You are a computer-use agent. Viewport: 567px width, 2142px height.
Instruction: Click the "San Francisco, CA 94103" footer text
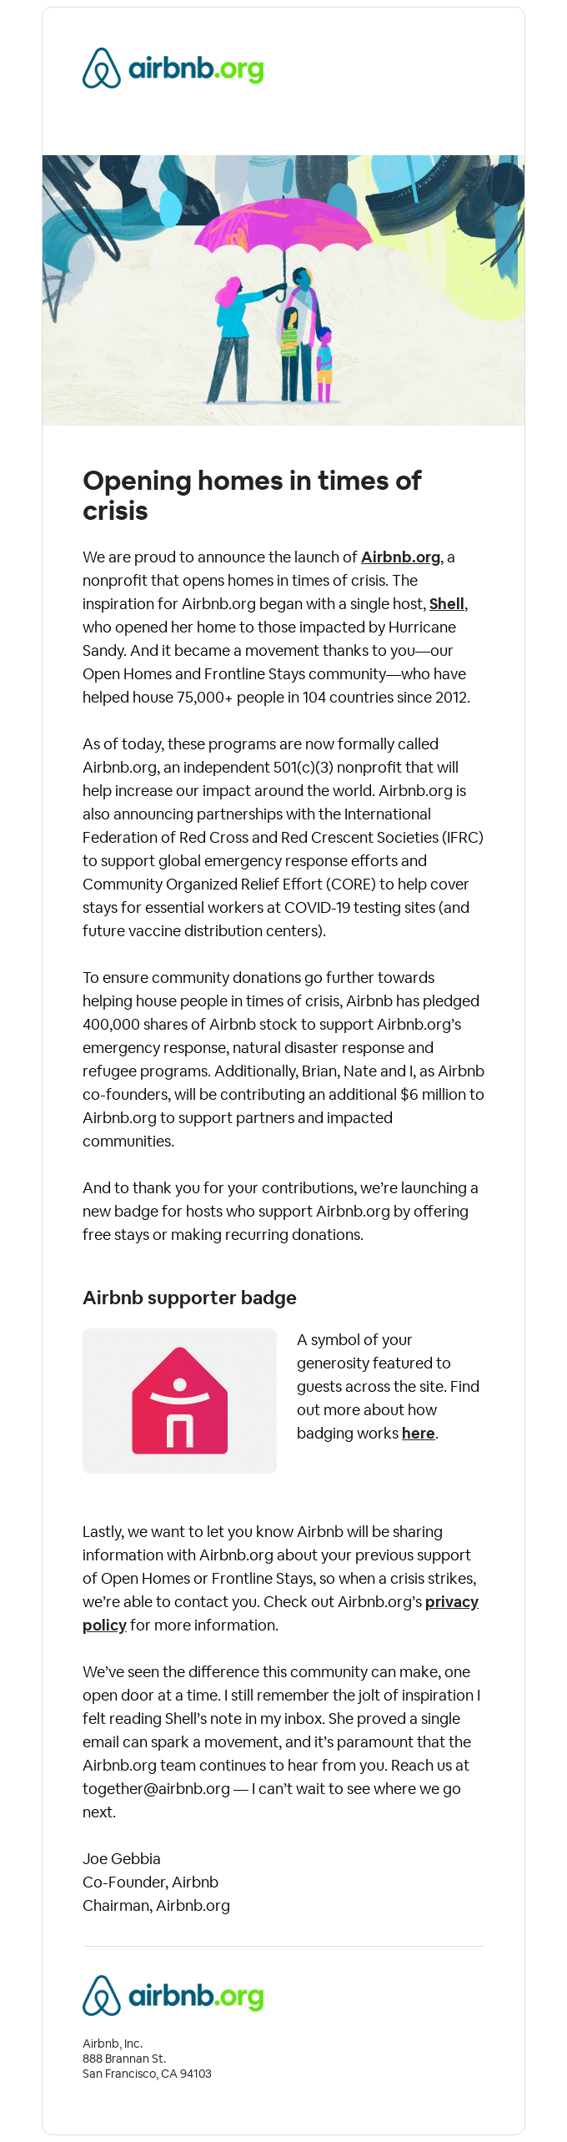click(147, 2074)
